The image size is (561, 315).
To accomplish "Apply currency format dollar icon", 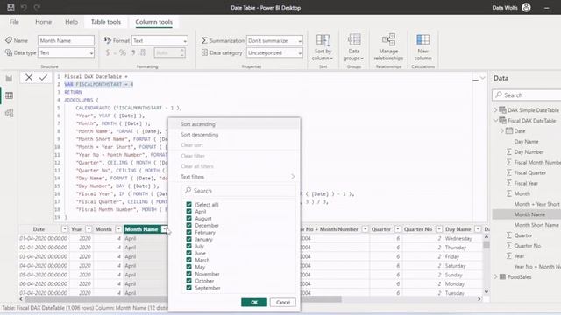I will 108,52.
